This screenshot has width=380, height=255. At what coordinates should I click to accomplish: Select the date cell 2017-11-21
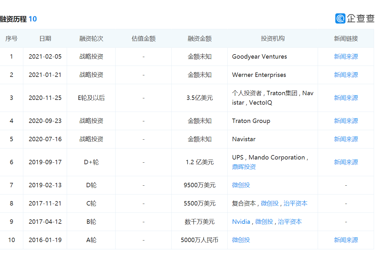(x=45, y=204)
